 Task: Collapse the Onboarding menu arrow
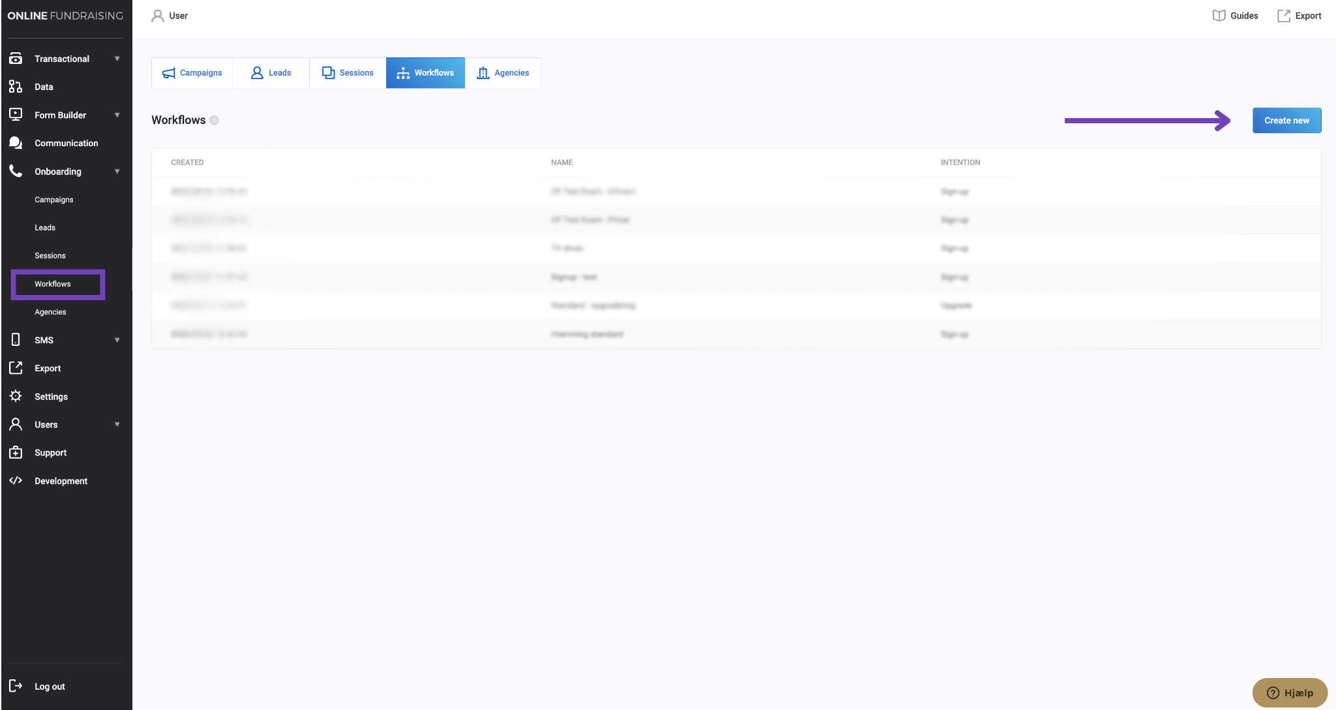pos(117,172)
